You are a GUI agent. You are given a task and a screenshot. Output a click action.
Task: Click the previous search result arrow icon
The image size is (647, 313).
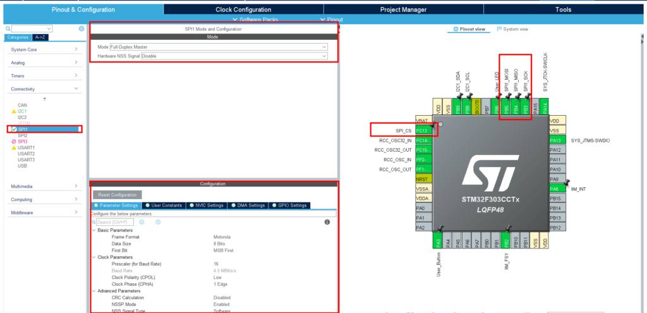pyautogui.click(x=142, y=222)
